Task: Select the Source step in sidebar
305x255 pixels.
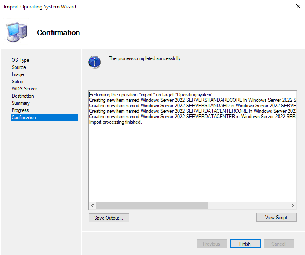Action: click(x=19, y=67)
